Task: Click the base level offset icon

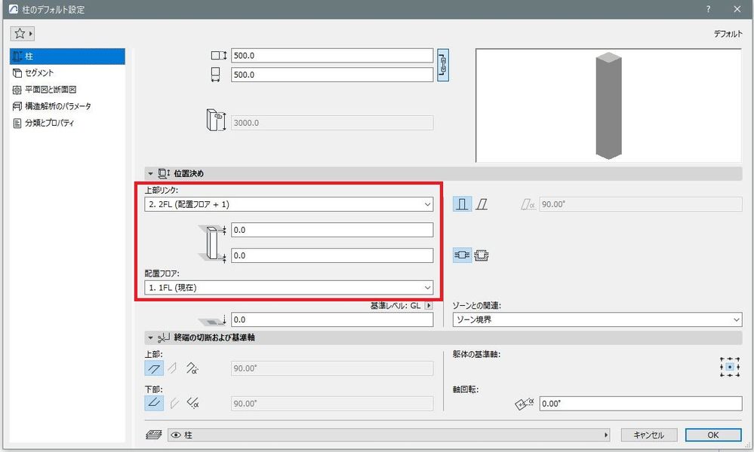Action: tap(212, 320)
